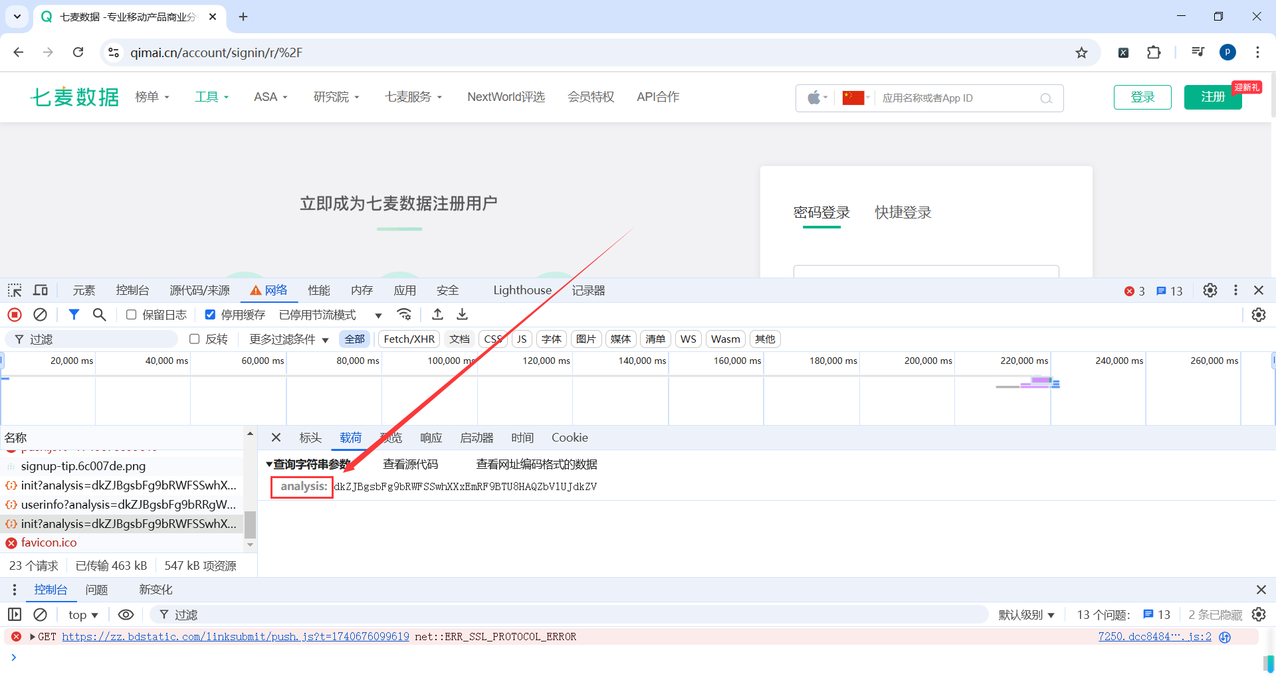Expand the GET error message in console
Image resolution: width=1276 pixels, height=684 pixels.
(33, 637)
